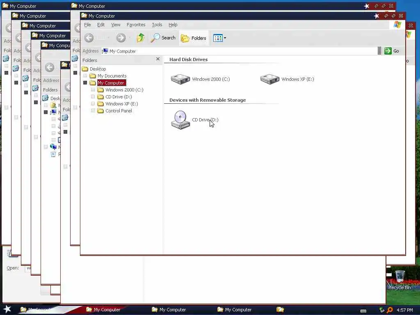Click the Hard Disk Drives group header

pyautogui.click(x=189, y=59)
